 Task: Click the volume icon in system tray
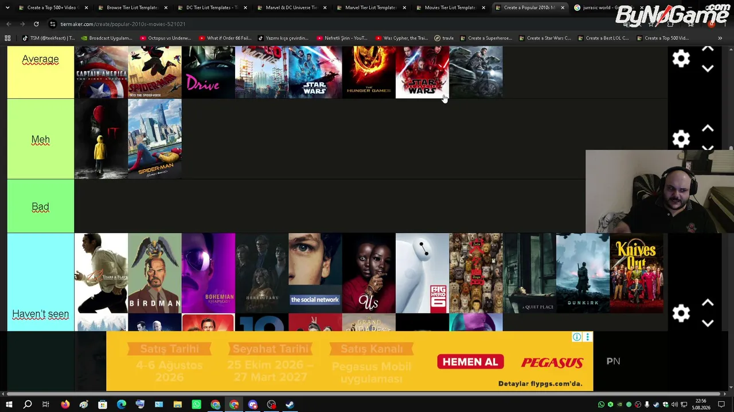click(674, 405)
